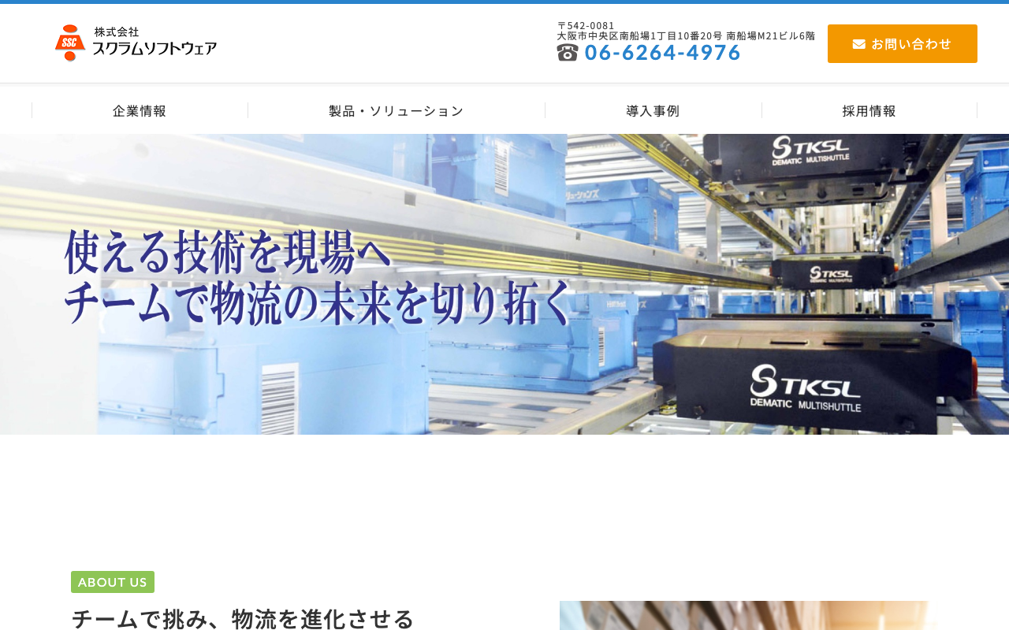
Task: Click the partially visible image beside the ABOUT US section
Action: point(749,615)
